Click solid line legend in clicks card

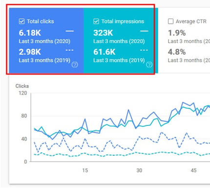[70, 31]
